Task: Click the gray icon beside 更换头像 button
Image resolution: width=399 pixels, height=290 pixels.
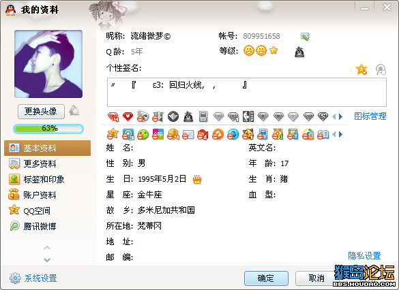Action: click(x=74, y=110)
